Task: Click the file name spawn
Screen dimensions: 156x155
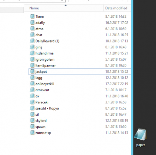Action: pyautogui.click(x=40, y=127)
